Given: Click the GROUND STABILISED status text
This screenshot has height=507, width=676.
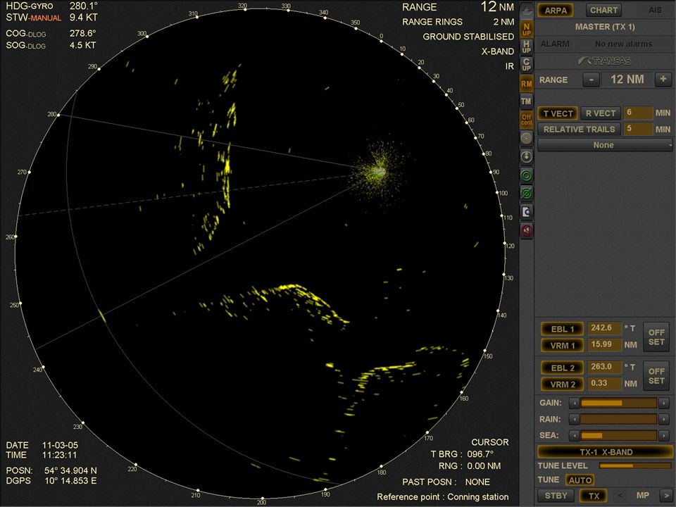Looking at the screenshot, I should point(468,37).
